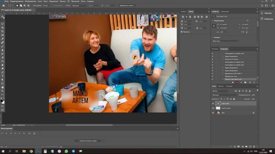Image resolution: width=275 pixels, height=154 pixels.
Task: Delete layer with Layers trash icon
Action: [254, 146]
